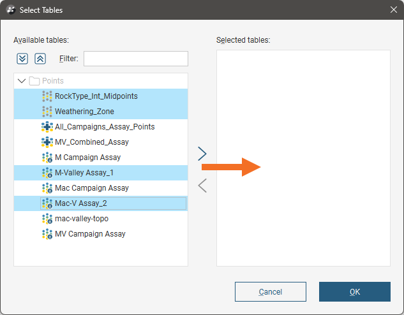Select the Points folder node
This screenshot has height=315, width=404.
[52, 81]
